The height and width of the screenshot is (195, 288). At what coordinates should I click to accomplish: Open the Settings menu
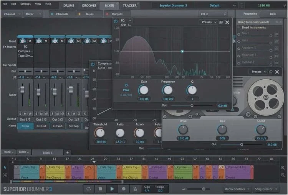tap(25, 4)
